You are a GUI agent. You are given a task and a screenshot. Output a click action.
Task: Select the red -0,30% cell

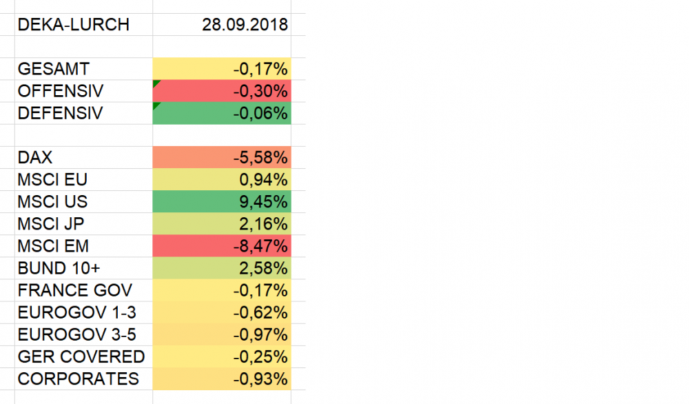pos(222,91)
